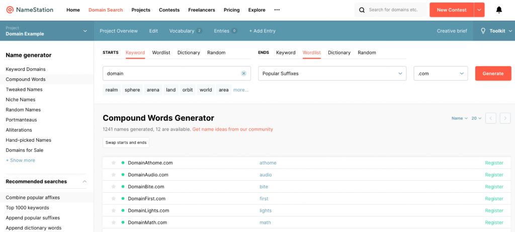Star DomainMath.com as favorite
The image size is (515, 232).
pos(114,222)
